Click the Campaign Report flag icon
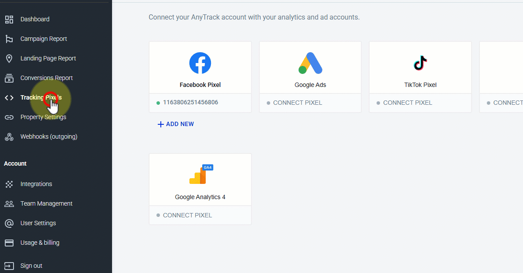The height and width of the screenshot is (273, 523). 9,39
